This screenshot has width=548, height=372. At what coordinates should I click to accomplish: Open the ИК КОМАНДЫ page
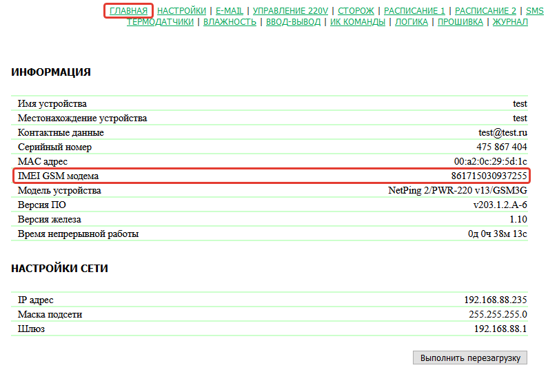(x=358, y=22)
